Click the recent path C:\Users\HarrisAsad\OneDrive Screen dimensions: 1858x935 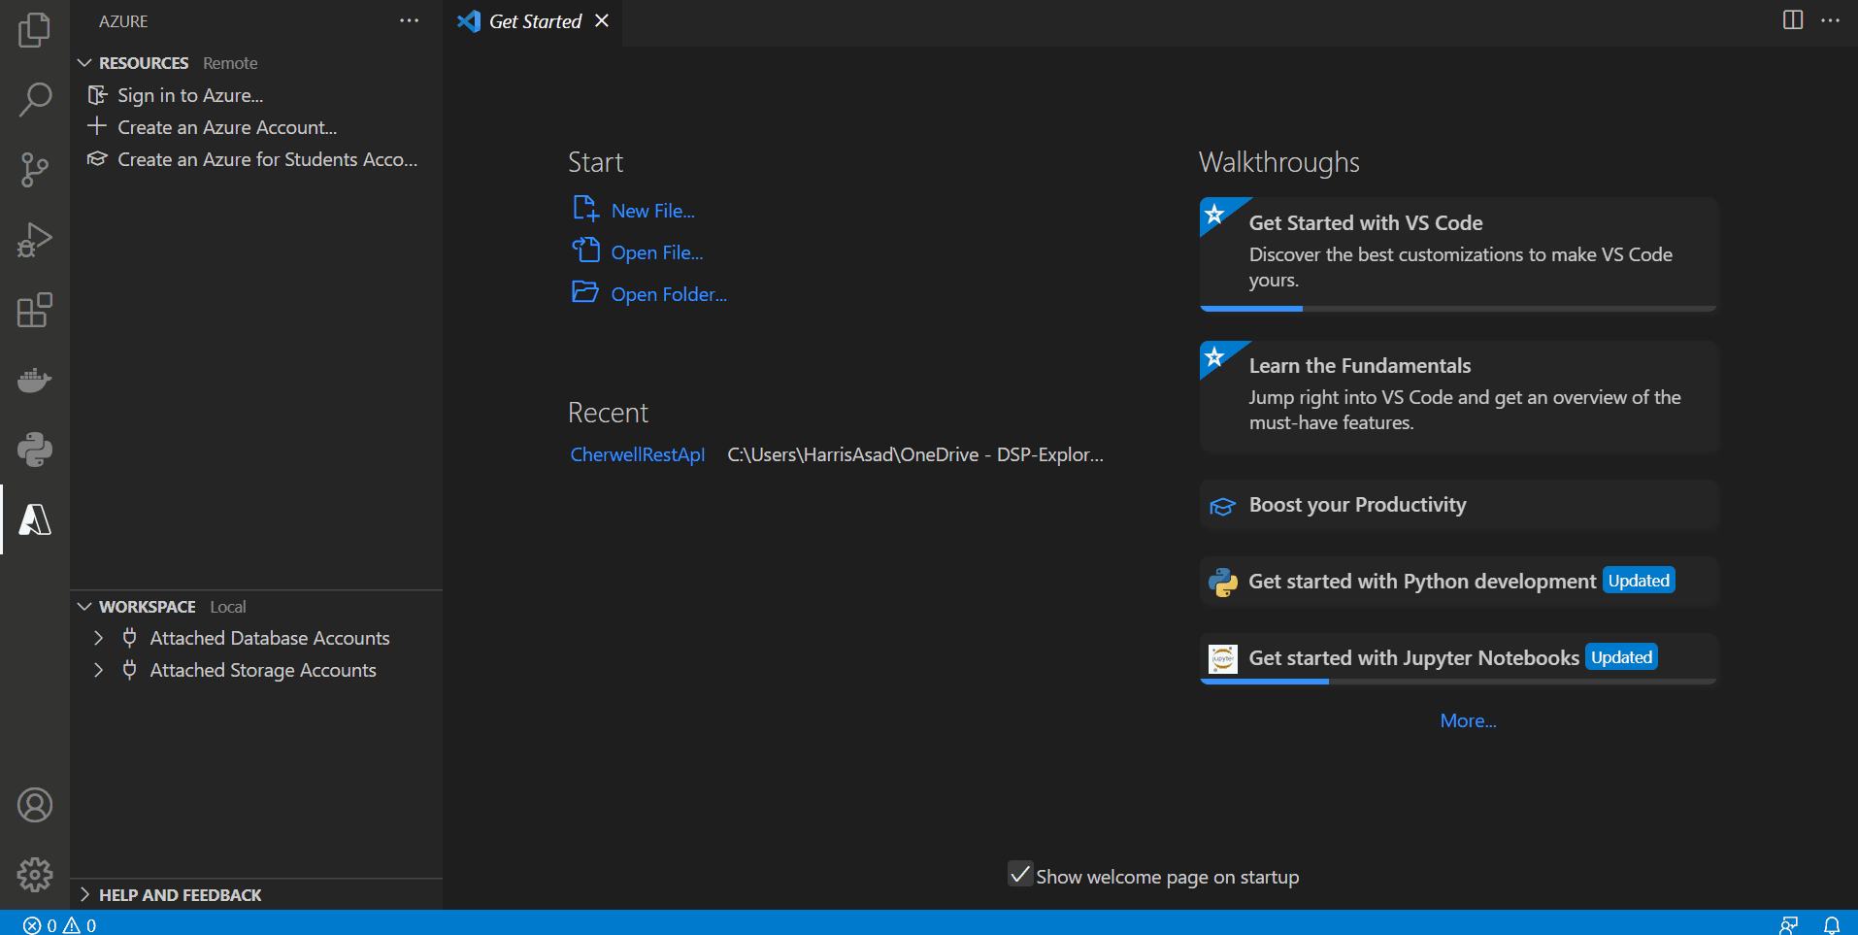(x=915, y=454)
